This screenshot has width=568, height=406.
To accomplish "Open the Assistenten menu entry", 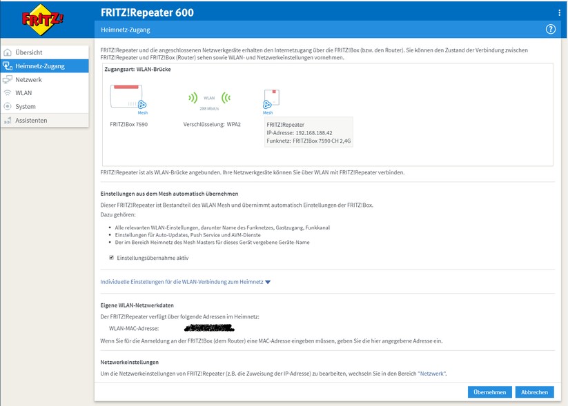I will (x=32, y=121).
